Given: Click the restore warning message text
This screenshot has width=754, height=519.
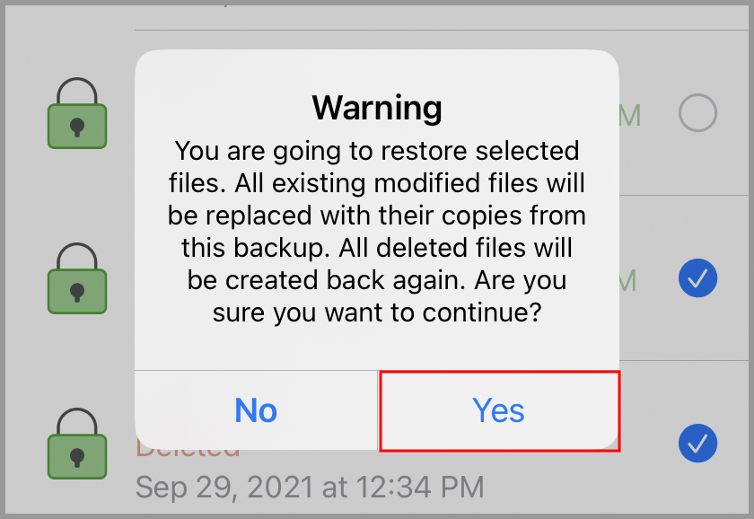Looking at the screenshot, I should [x=377, y=232].
